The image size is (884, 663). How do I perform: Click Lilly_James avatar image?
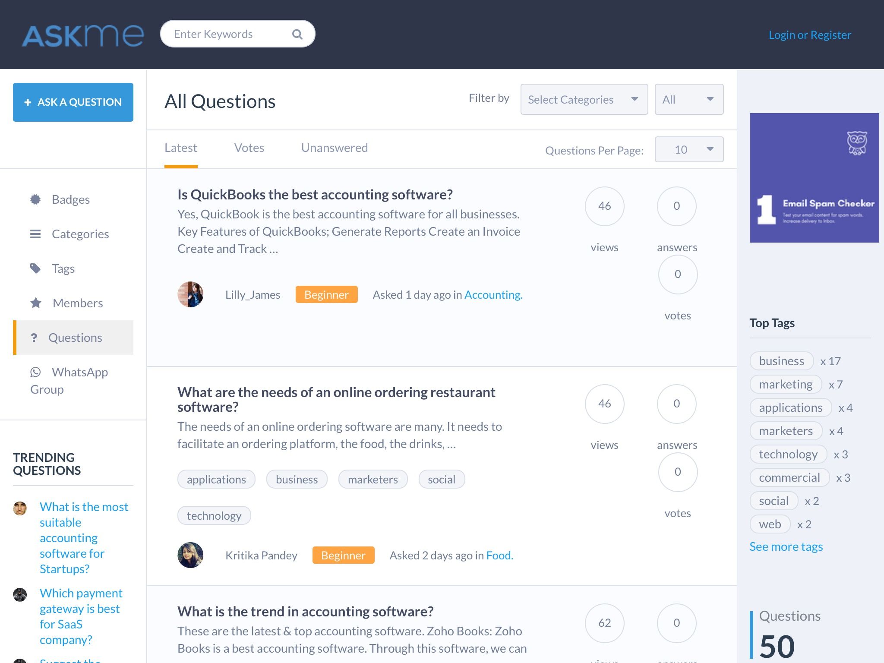click(190, 294)
